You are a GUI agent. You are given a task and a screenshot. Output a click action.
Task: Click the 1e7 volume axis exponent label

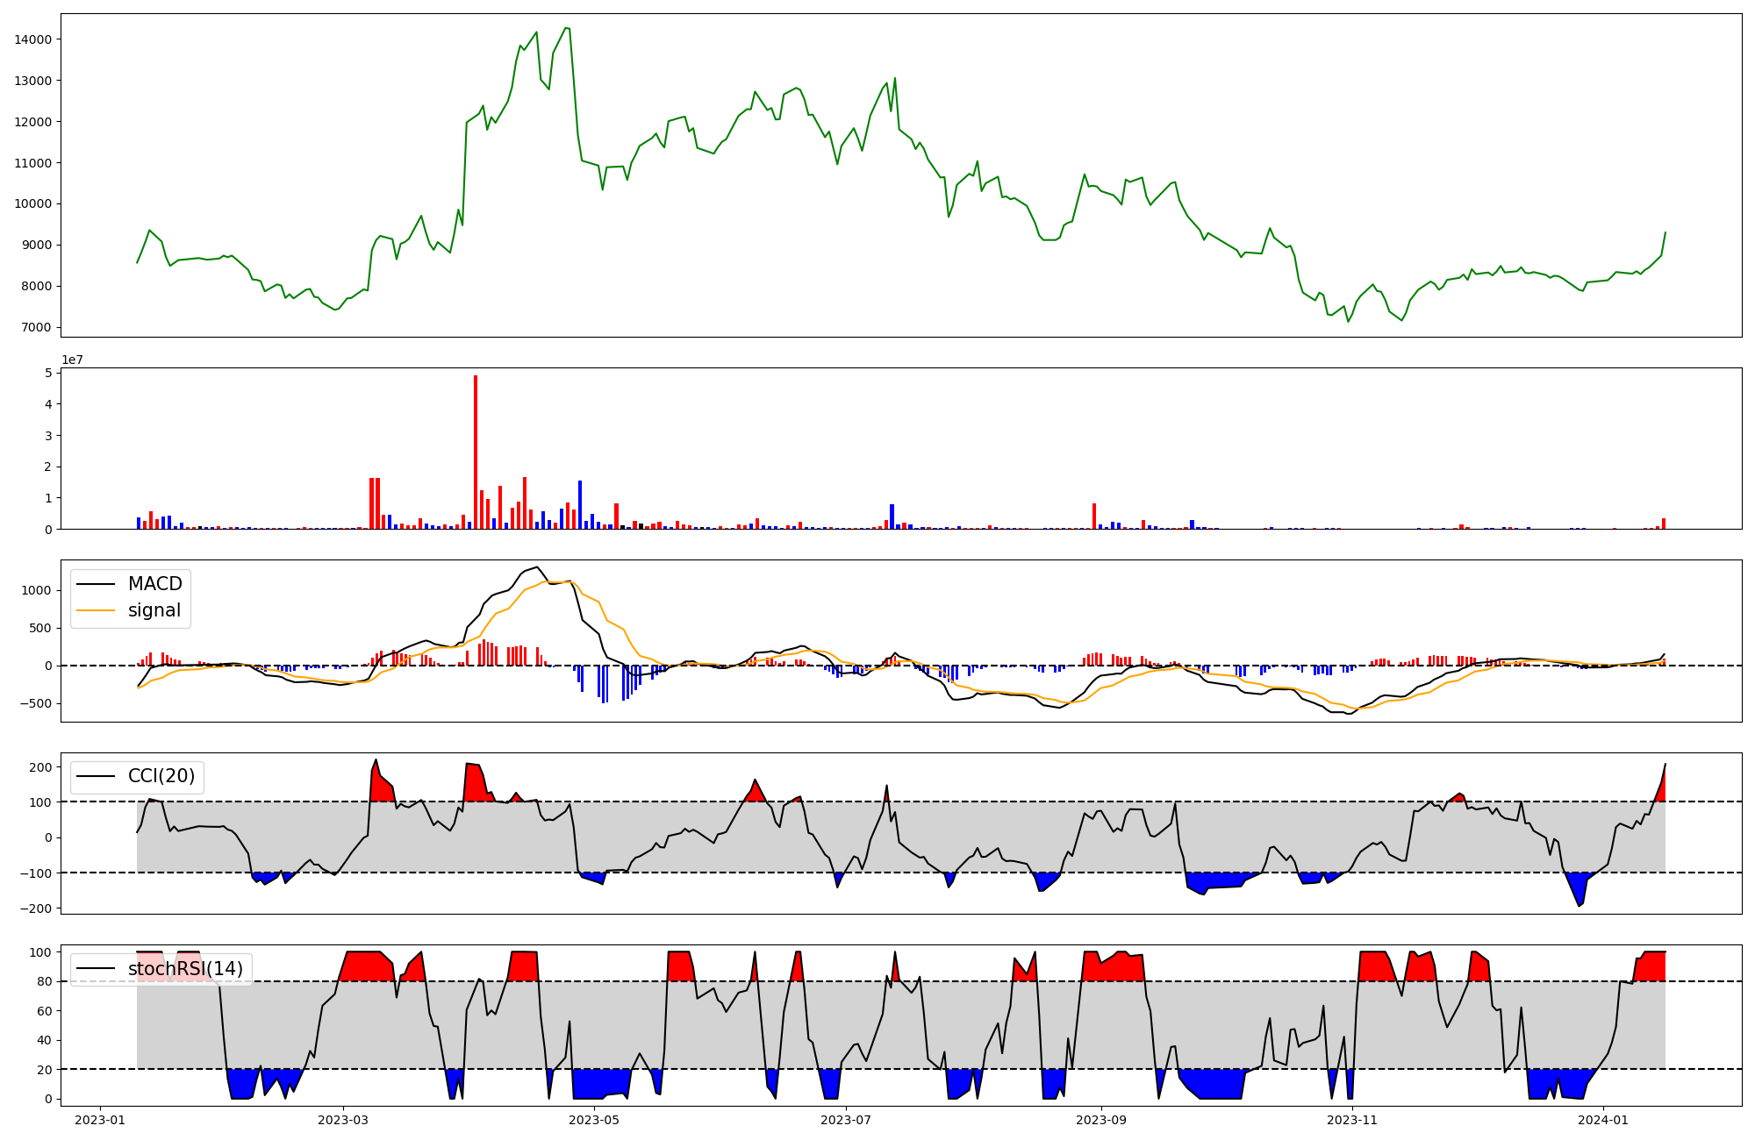click(72, 360)
